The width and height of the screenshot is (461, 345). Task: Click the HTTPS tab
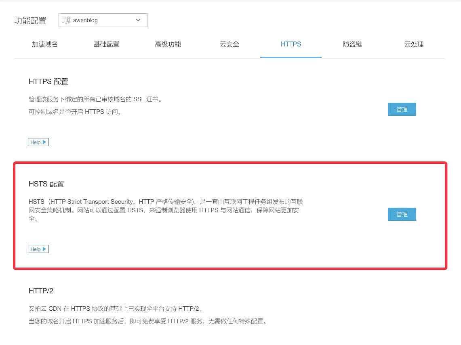pos(291,44)
